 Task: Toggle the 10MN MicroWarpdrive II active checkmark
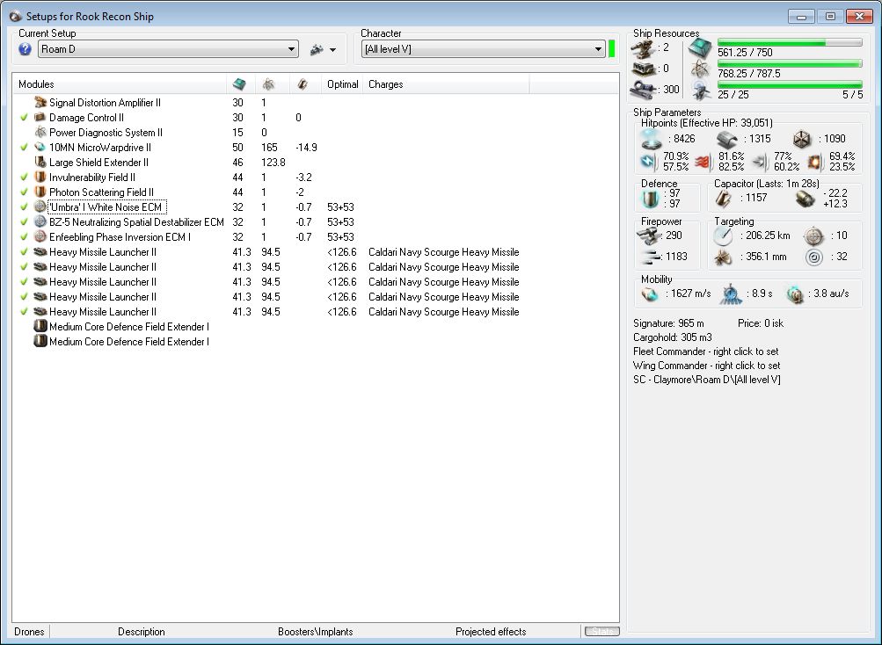click(x=24, y=148)
